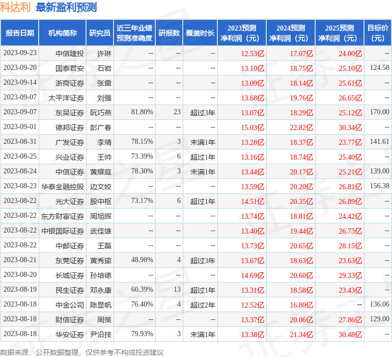
Task: Click target price 136.06
Action: click(379, 304)
